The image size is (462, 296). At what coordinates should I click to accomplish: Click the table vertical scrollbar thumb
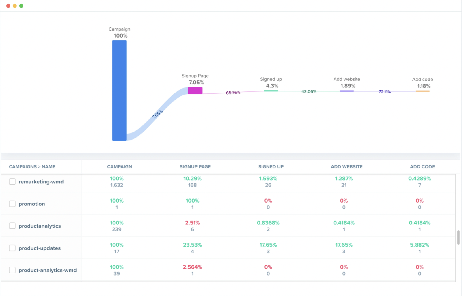(x=458, y=237)
